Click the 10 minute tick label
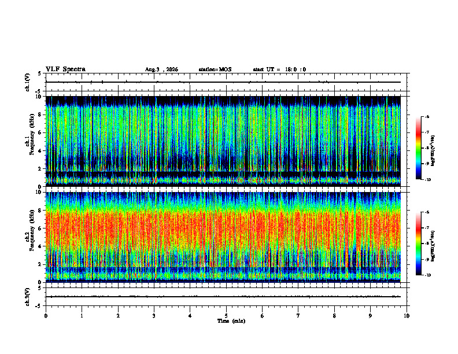Screen dimensions: 458x354 click(x=407, y=316)
